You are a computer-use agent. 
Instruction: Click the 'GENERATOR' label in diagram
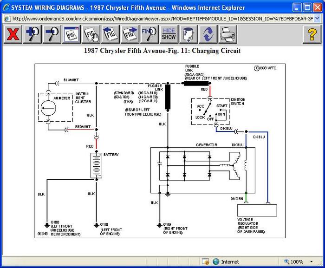coord(207,145)
